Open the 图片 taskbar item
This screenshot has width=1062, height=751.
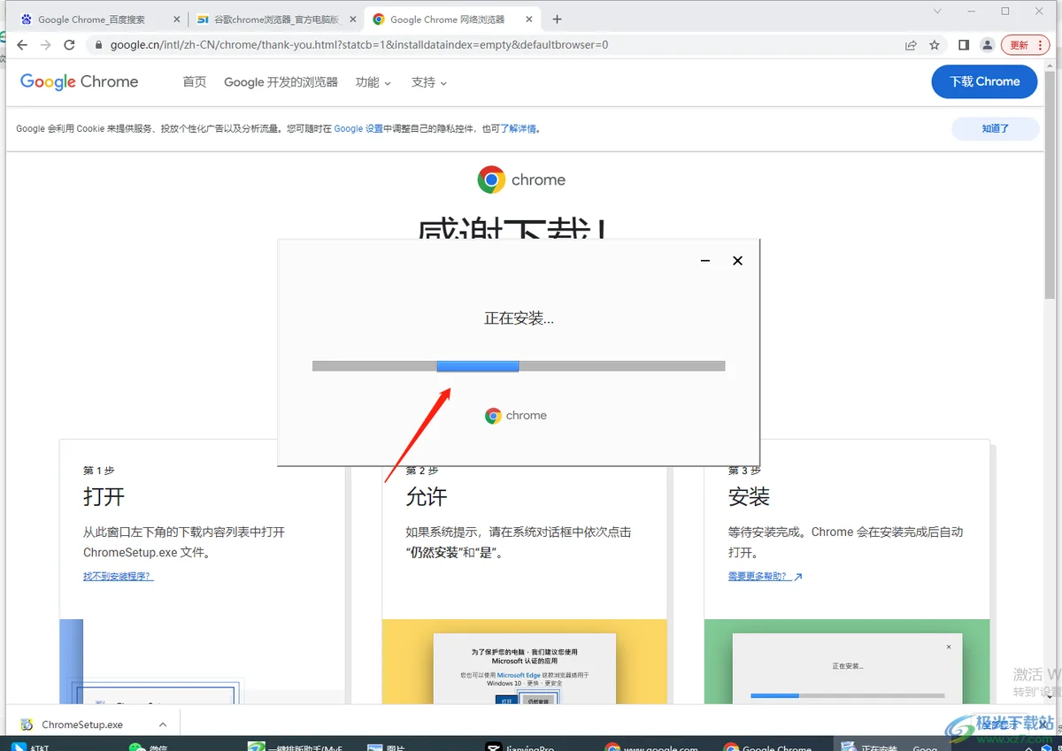386,747
